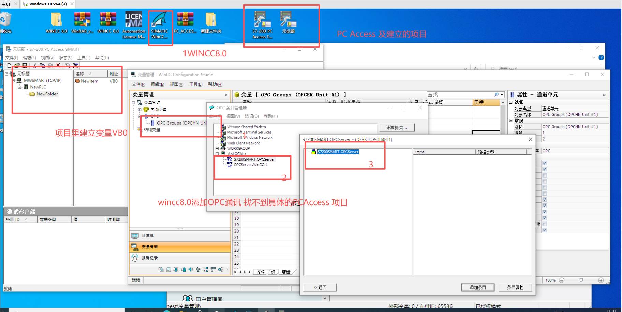622x312 pixels.
Task: Select 计算机 in the WinCC navigation bar
Action: click(180, 236)
